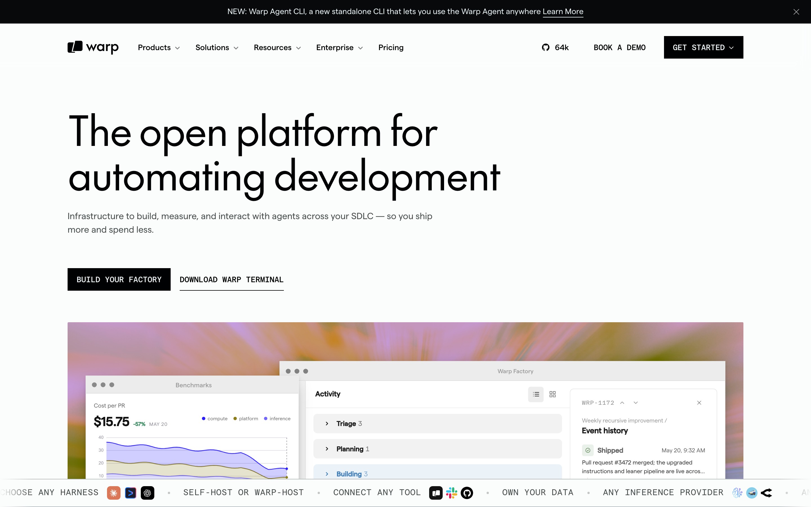
Task: Expand the Triage 3 row
Action: [x=437, y=424]
